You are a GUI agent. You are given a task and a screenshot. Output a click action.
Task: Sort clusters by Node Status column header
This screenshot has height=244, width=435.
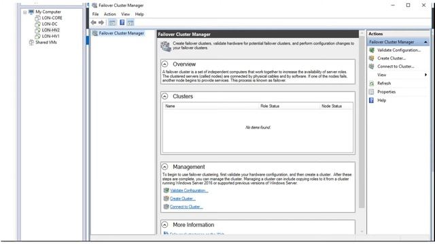(336, 106)
